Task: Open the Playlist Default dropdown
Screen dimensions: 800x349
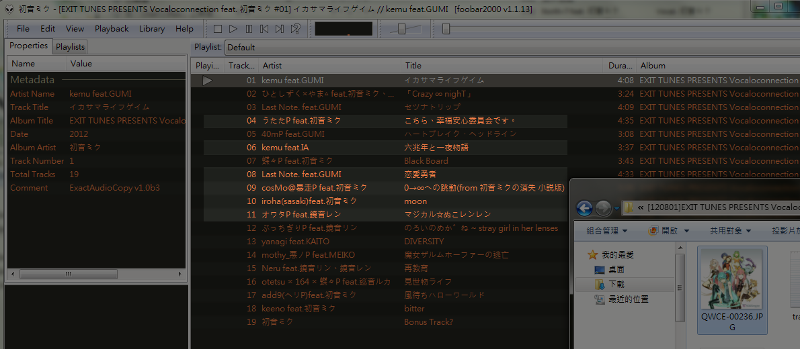Action: click(512, 48)
